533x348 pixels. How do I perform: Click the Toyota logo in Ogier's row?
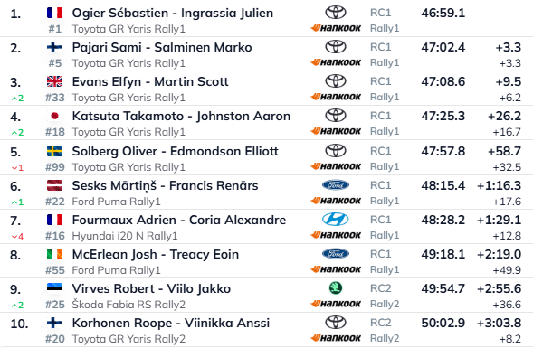coord(336,13)
